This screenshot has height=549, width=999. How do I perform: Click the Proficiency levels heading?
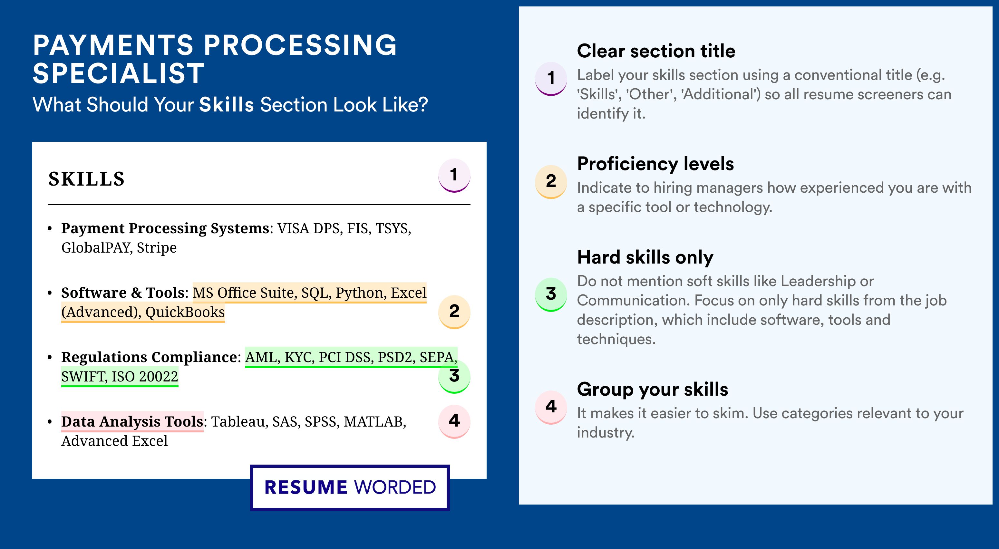(655, 164)
